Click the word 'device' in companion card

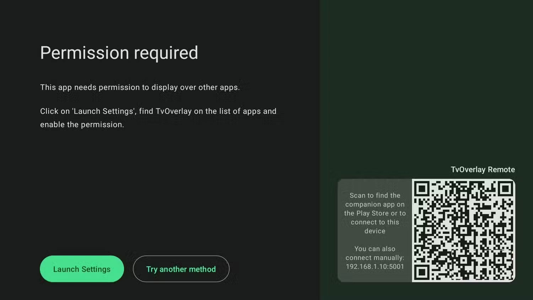[x=375, y=231]
